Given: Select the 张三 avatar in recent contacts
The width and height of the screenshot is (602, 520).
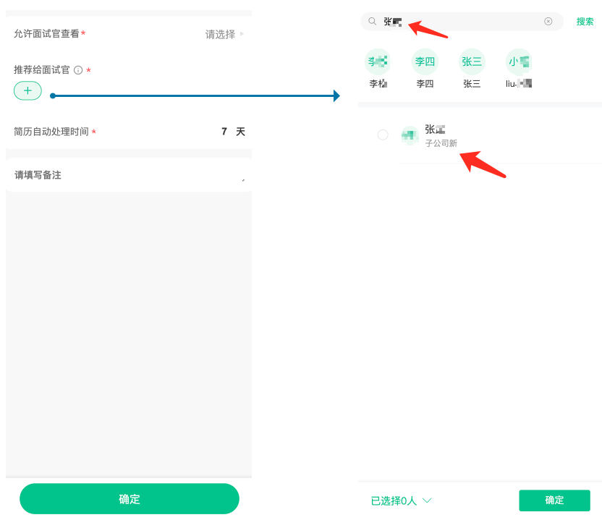Looking at the screenshot, I should pos(472,62).
